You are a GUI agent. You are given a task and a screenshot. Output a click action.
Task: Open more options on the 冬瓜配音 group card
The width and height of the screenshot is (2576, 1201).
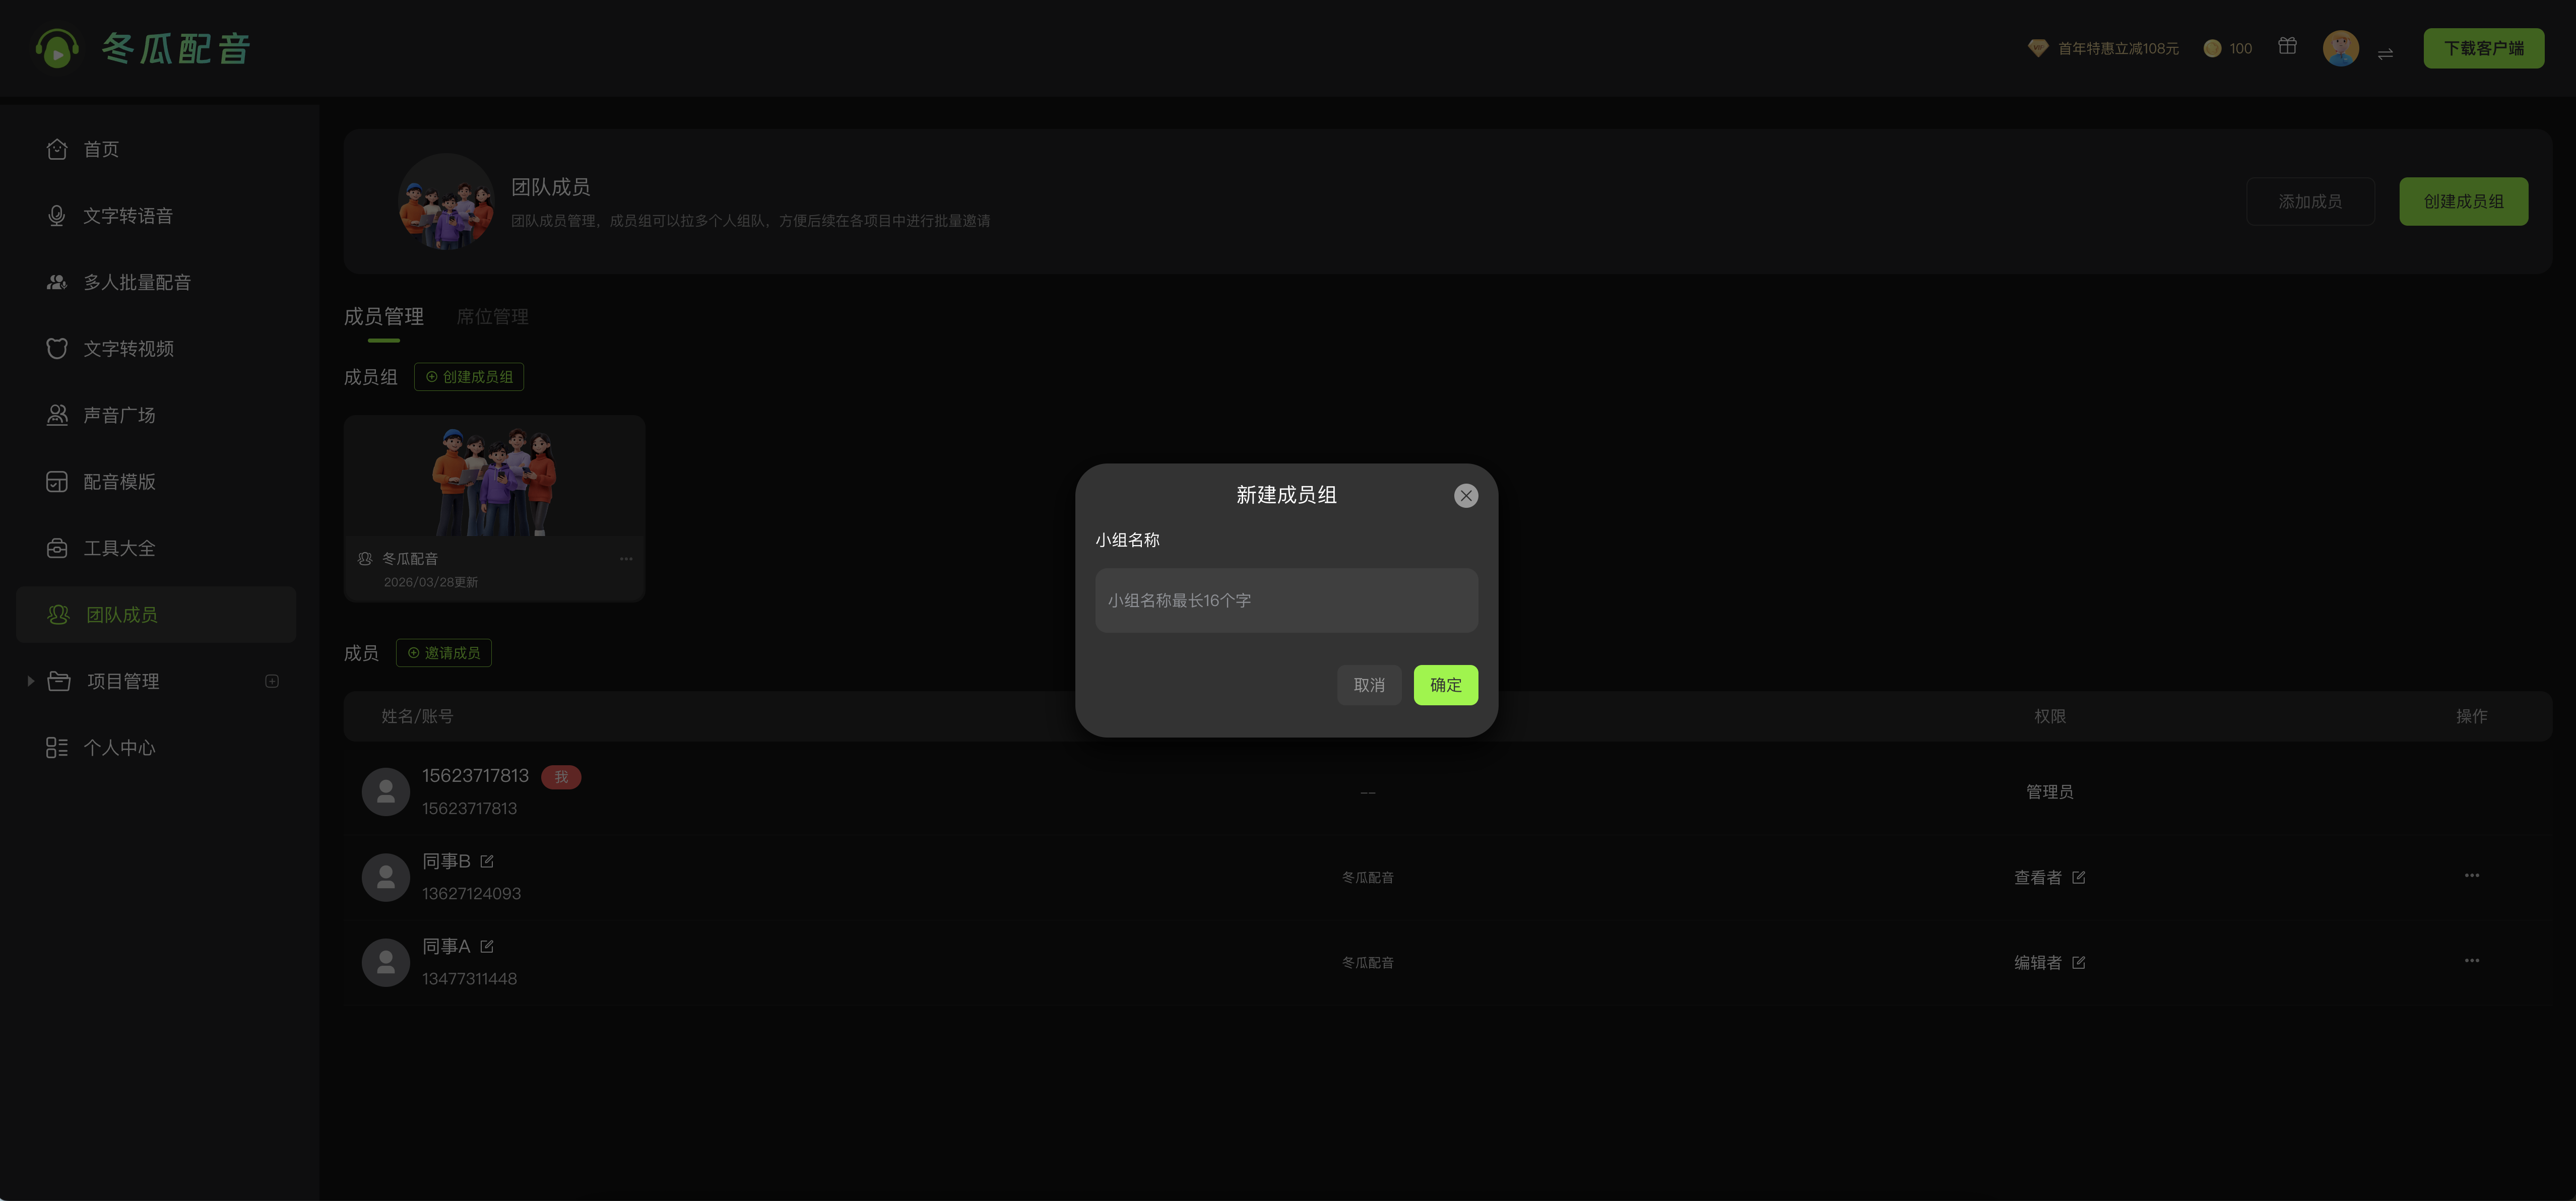pyautogui.click(x=626, y=559)
